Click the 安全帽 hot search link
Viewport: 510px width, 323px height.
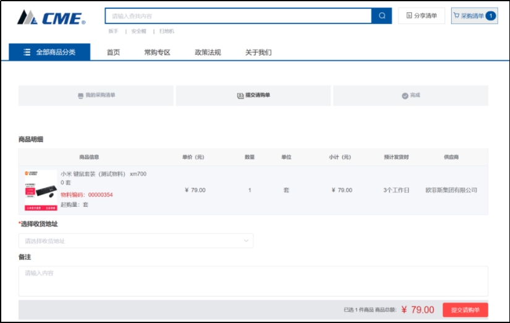(x=138, y=31)
